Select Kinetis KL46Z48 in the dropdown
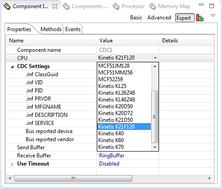Screen dimensions: 222x189 tap(124, 100)
